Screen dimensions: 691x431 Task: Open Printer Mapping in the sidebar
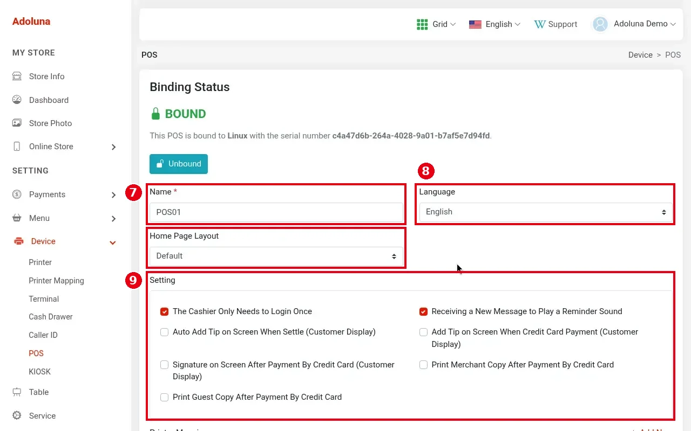(x=56, y=281)
